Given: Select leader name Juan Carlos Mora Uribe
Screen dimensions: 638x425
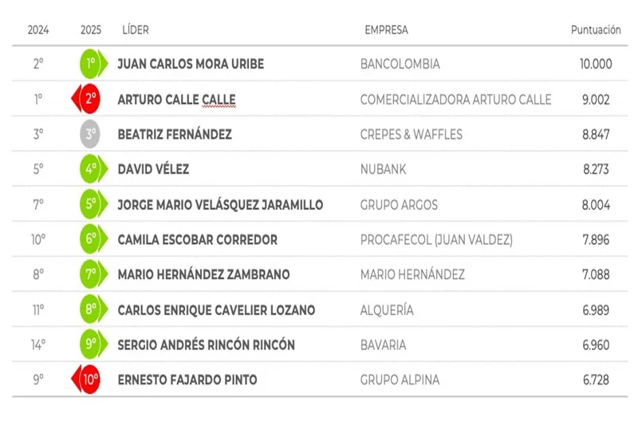Looking at the screenshot, I should [191, 64].
